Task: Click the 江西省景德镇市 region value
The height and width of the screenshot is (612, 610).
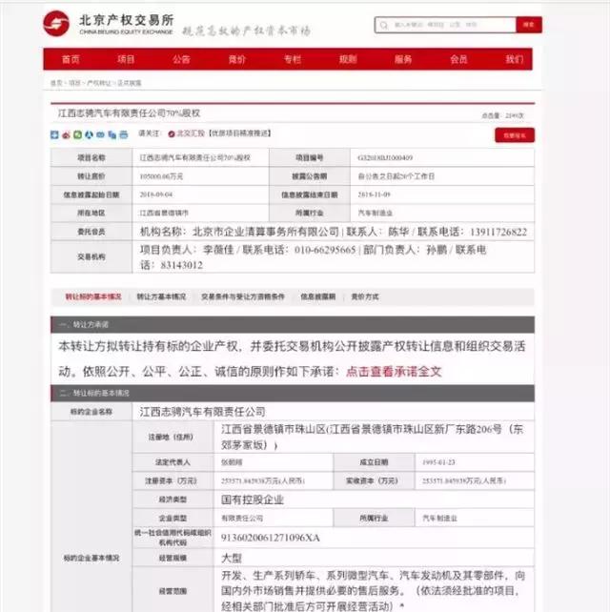Action: (x=164, y=213)
